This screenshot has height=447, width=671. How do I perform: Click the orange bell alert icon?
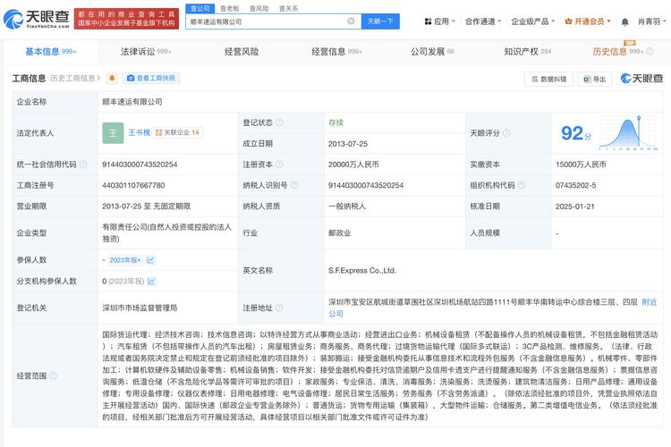pos(112,79)
